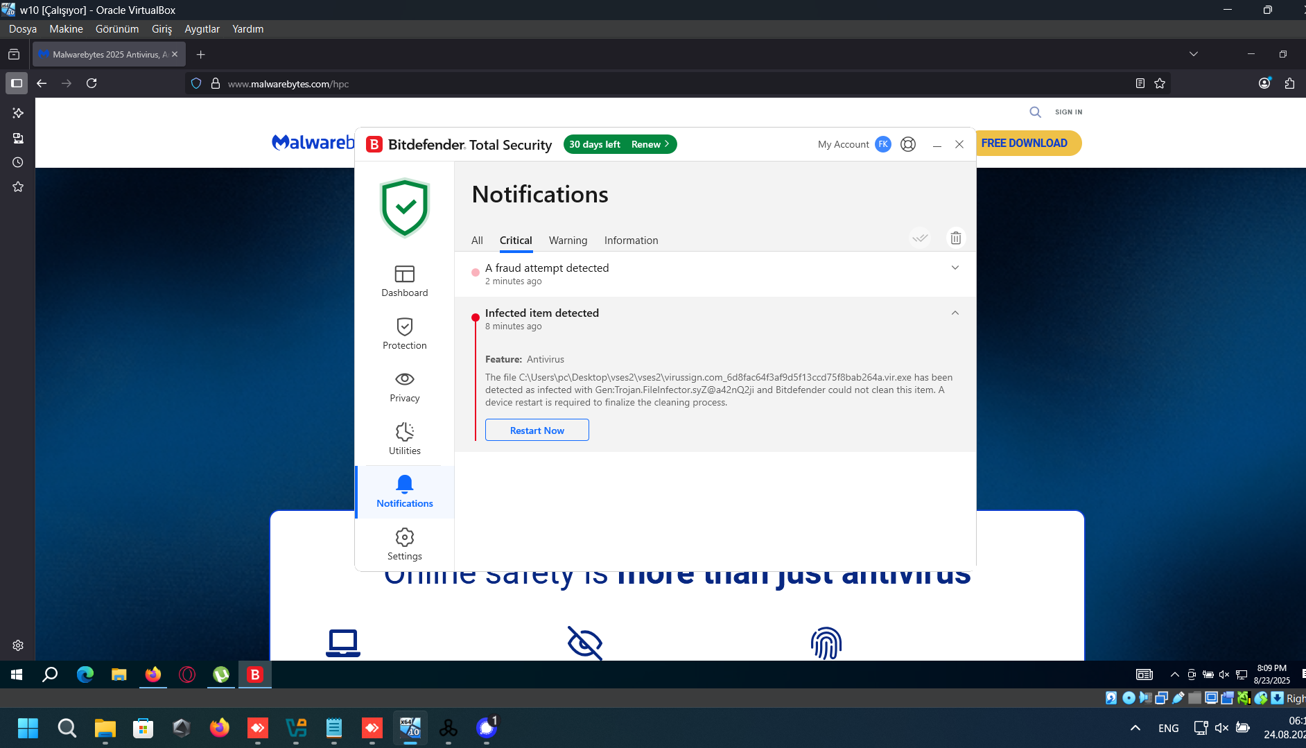Screen dimensions: 1306x748
Task: Open the Protection section in Bitdefender
Action: (x=405, y=333)
